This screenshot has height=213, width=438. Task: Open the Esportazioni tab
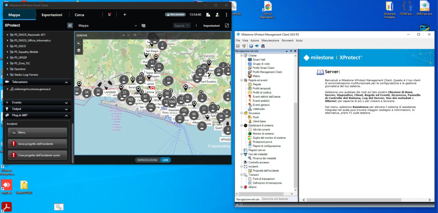pos(52,15)
